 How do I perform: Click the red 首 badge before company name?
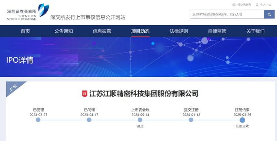85,93
